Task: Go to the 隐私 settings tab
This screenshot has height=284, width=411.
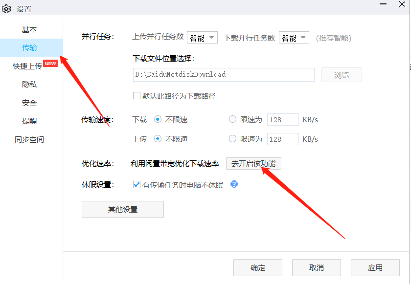Action: [x=29, y=84]
